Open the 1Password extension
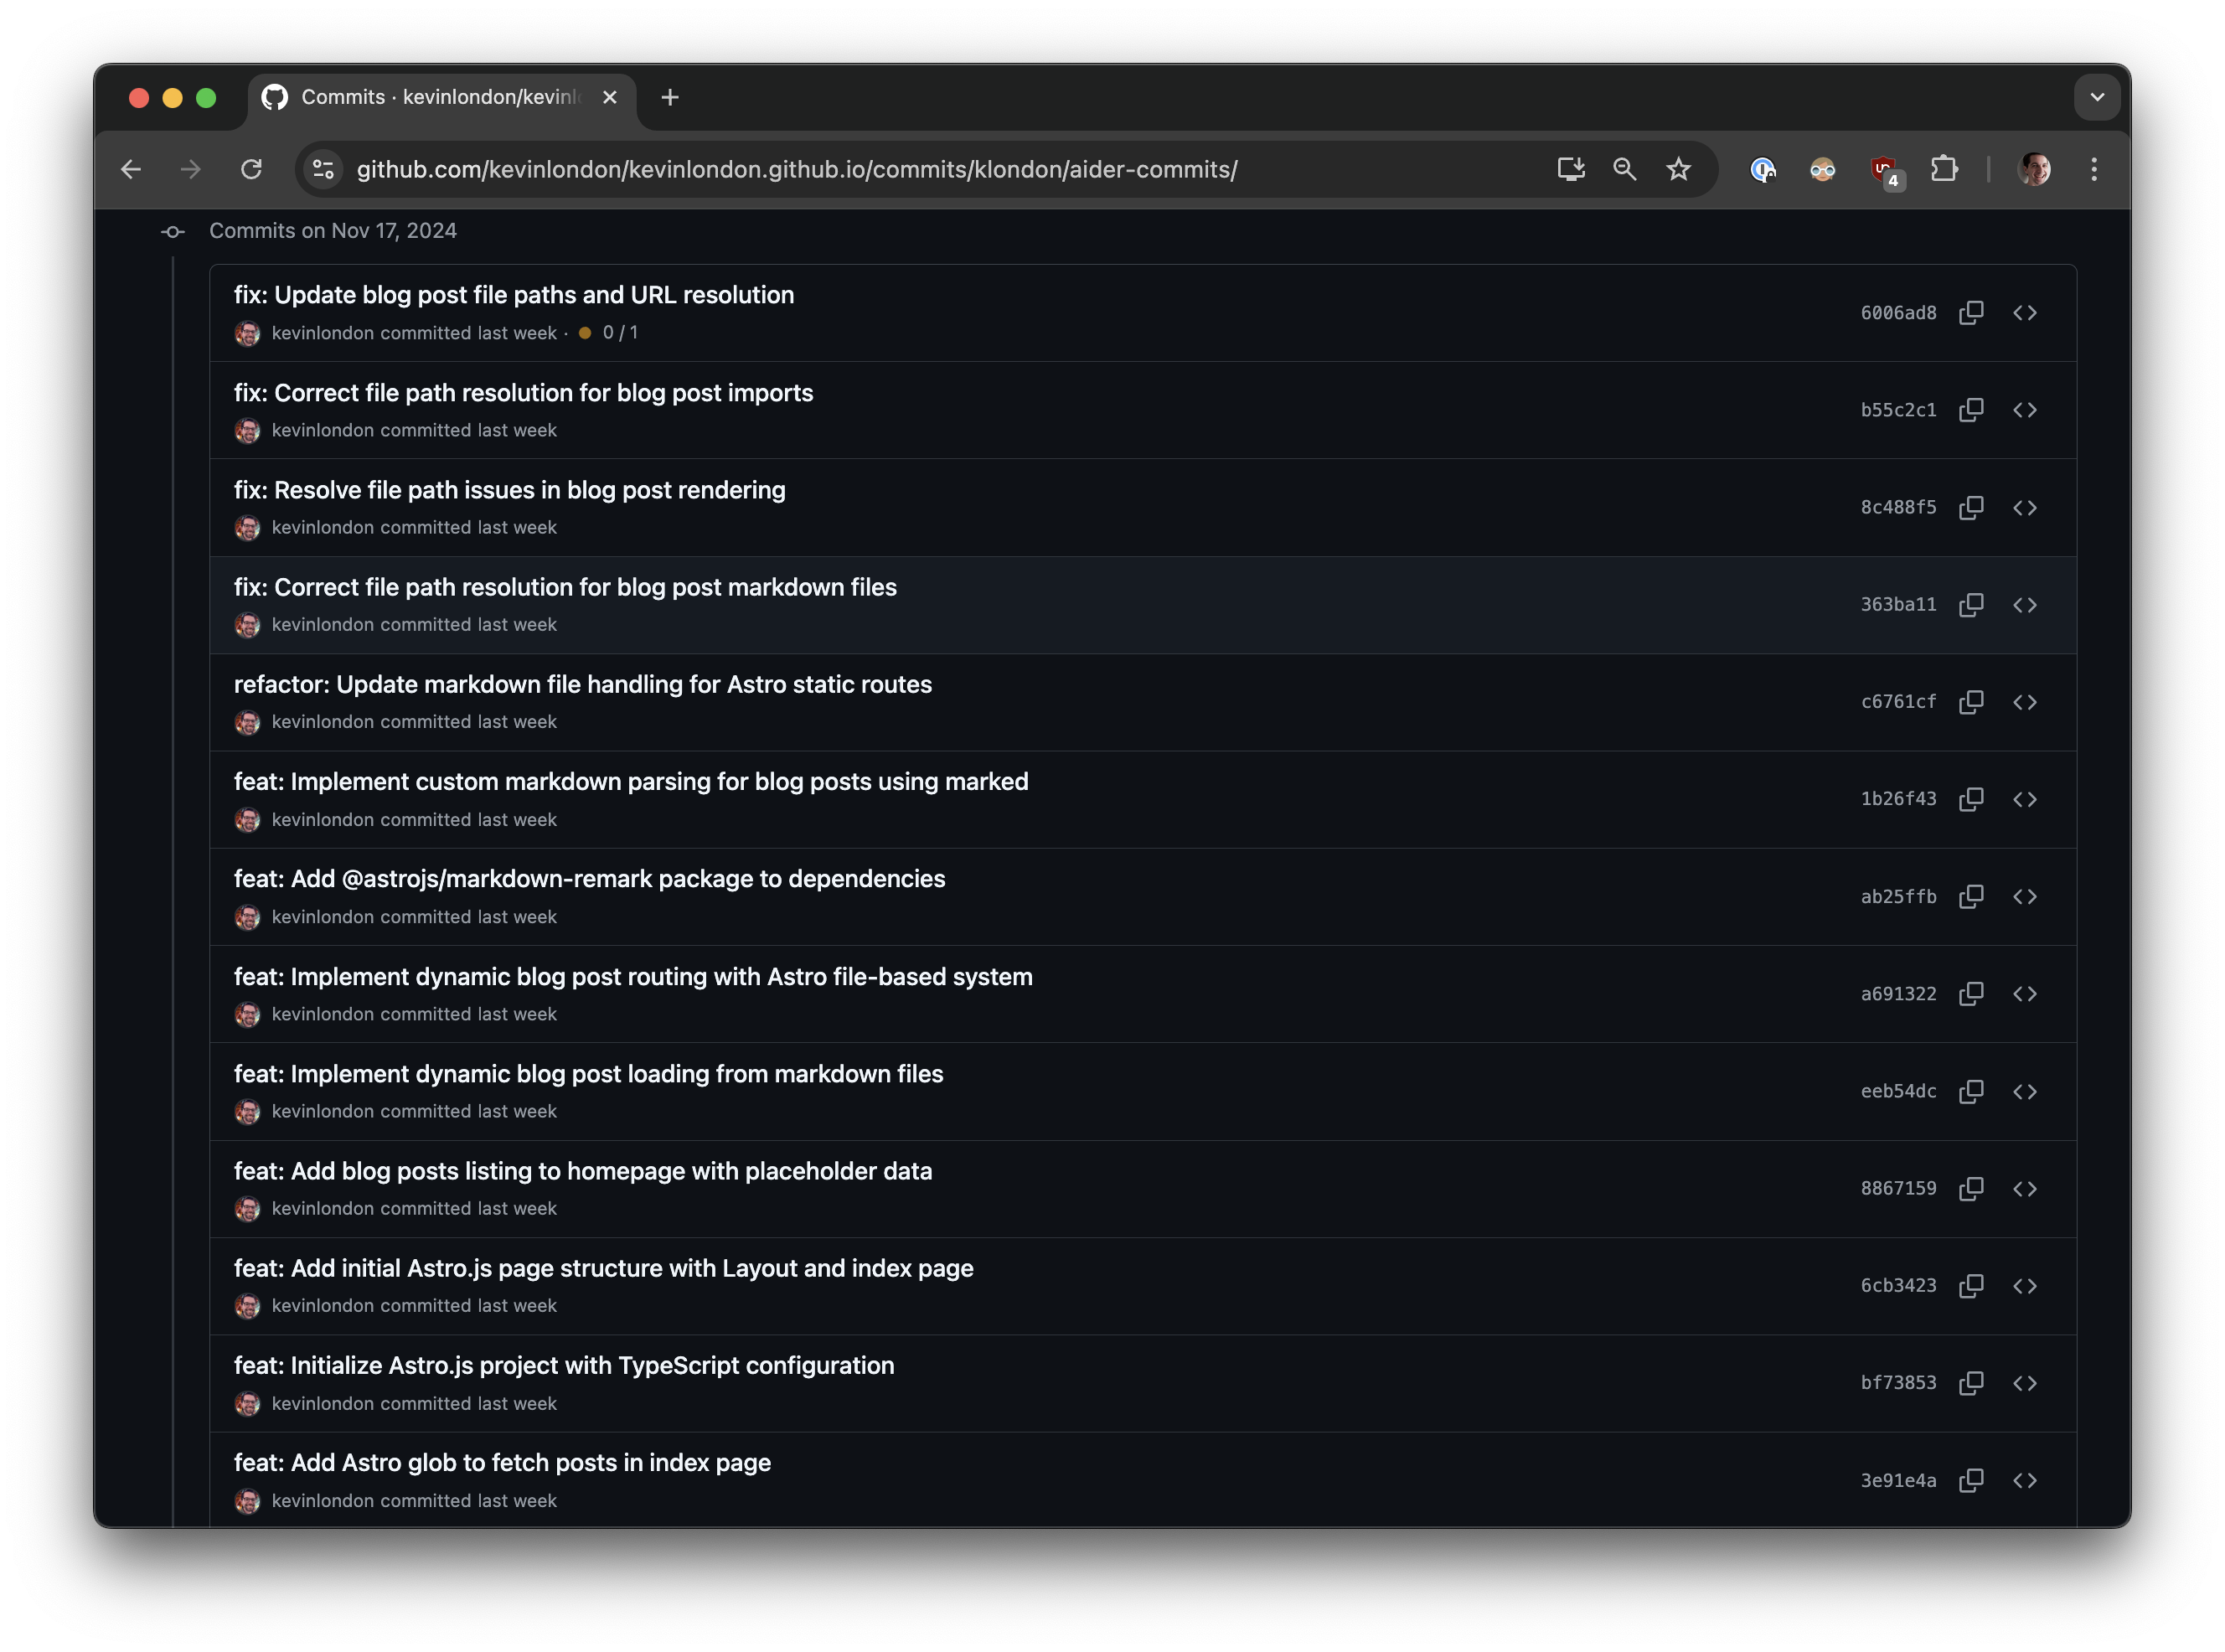The image size is (2225, 1652). tap(1763, 169)
